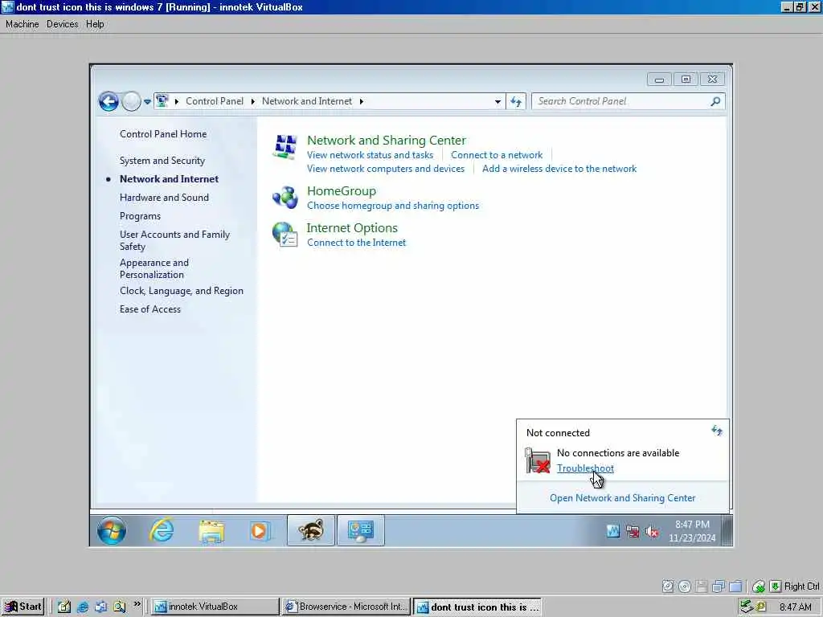This screenshot has height=617, width=823.
Task: Click Troubleshoot in network flyout
Action: (x=585, y=468)
